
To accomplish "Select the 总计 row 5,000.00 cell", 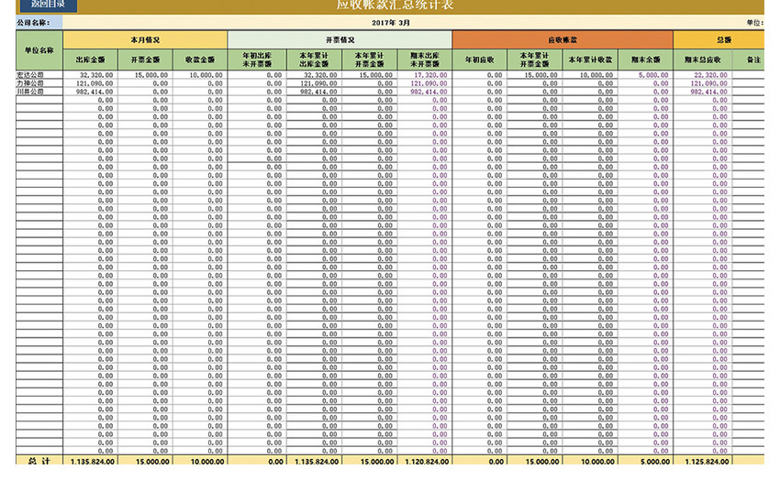I will point(645,460).
